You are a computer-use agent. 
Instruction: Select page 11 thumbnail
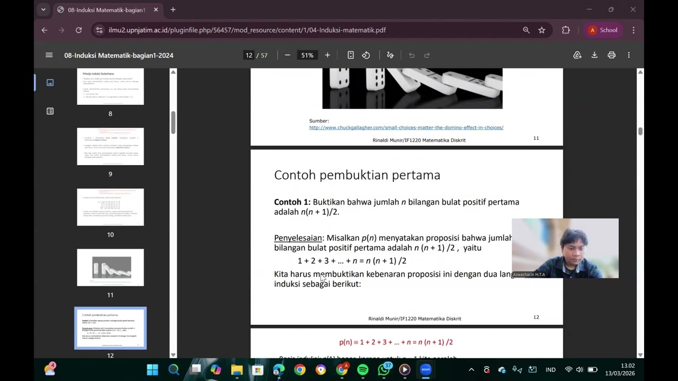click(x=110, y=267)
